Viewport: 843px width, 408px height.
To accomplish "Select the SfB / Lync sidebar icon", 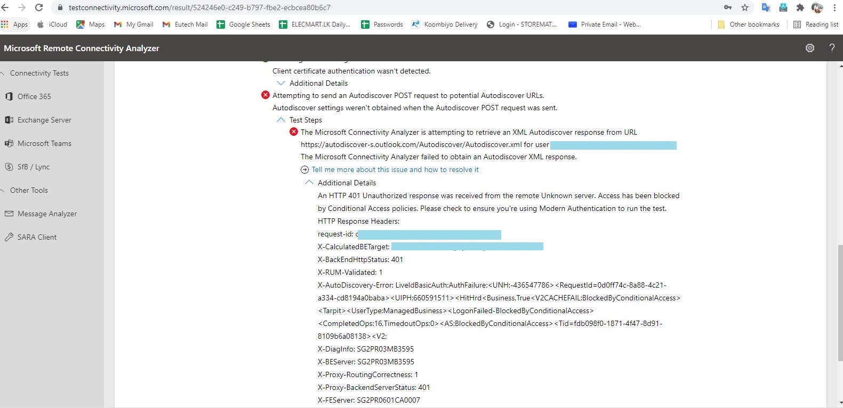I will pos(9,167).
